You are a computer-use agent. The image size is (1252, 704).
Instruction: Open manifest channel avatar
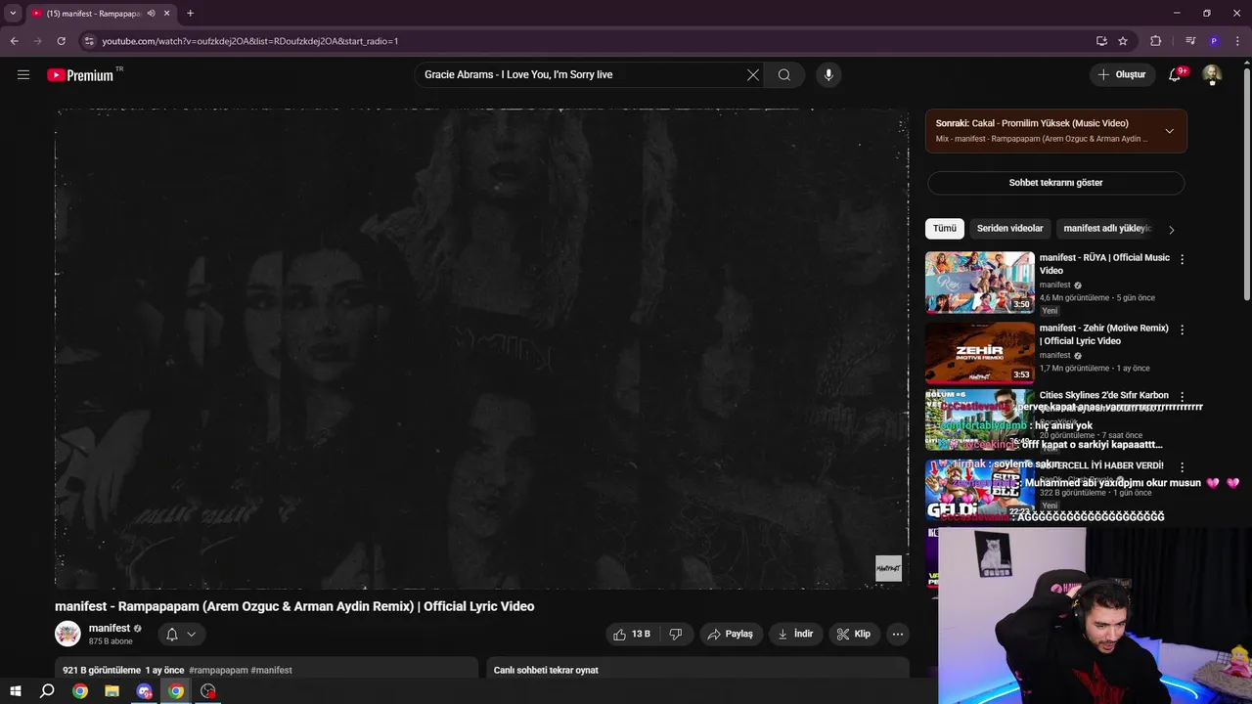(67, 634)
